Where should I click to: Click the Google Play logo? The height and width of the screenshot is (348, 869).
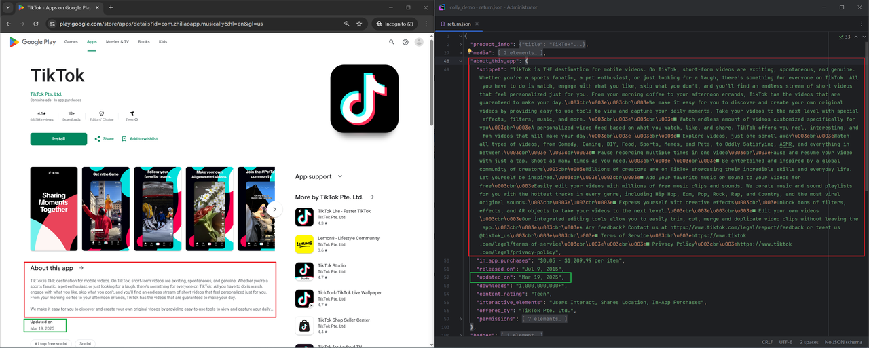pyautogui.click(x=32, y=42)
